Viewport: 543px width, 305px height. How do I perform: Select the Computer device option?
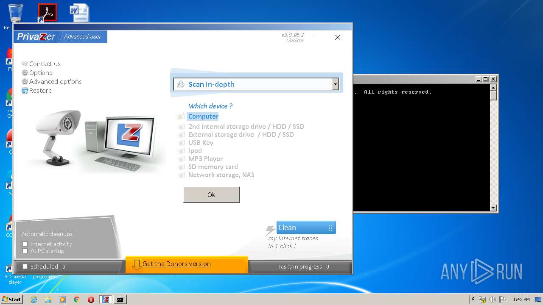click(x=203, y=116)
